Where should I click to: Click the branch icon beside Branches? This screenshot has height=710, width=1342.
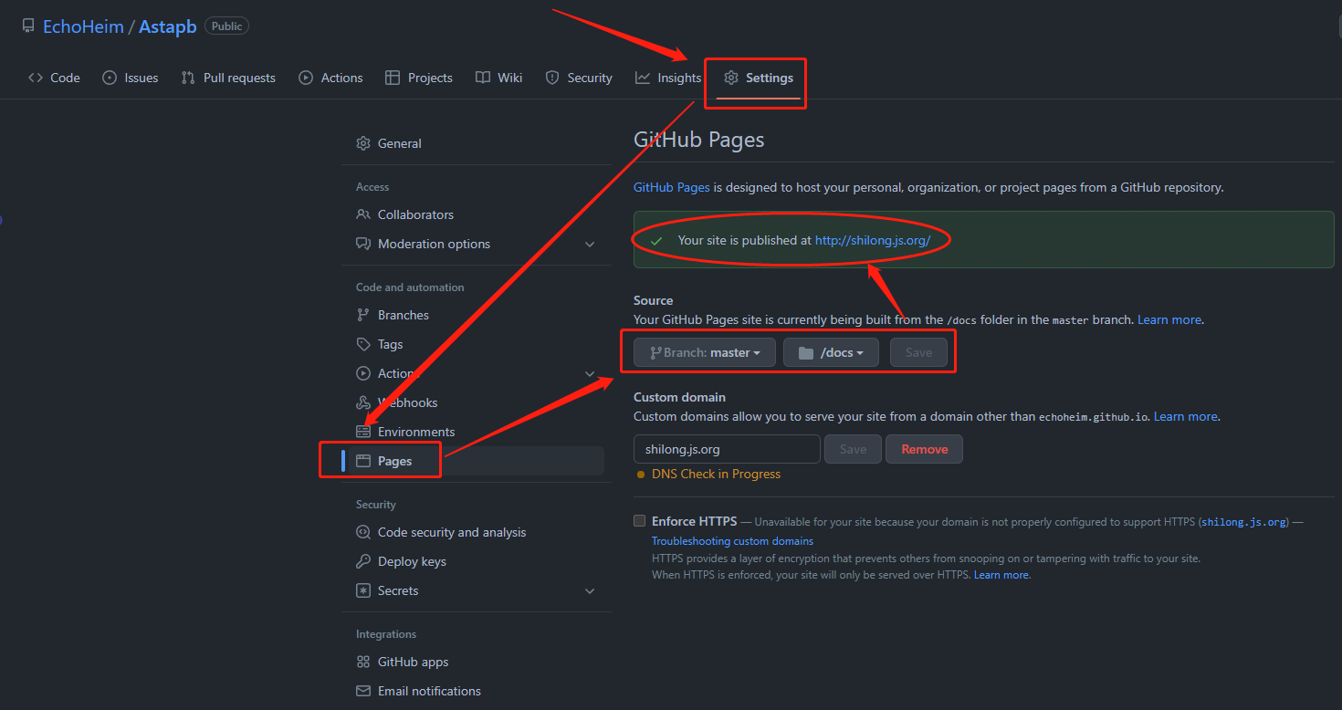coord(363,315)
